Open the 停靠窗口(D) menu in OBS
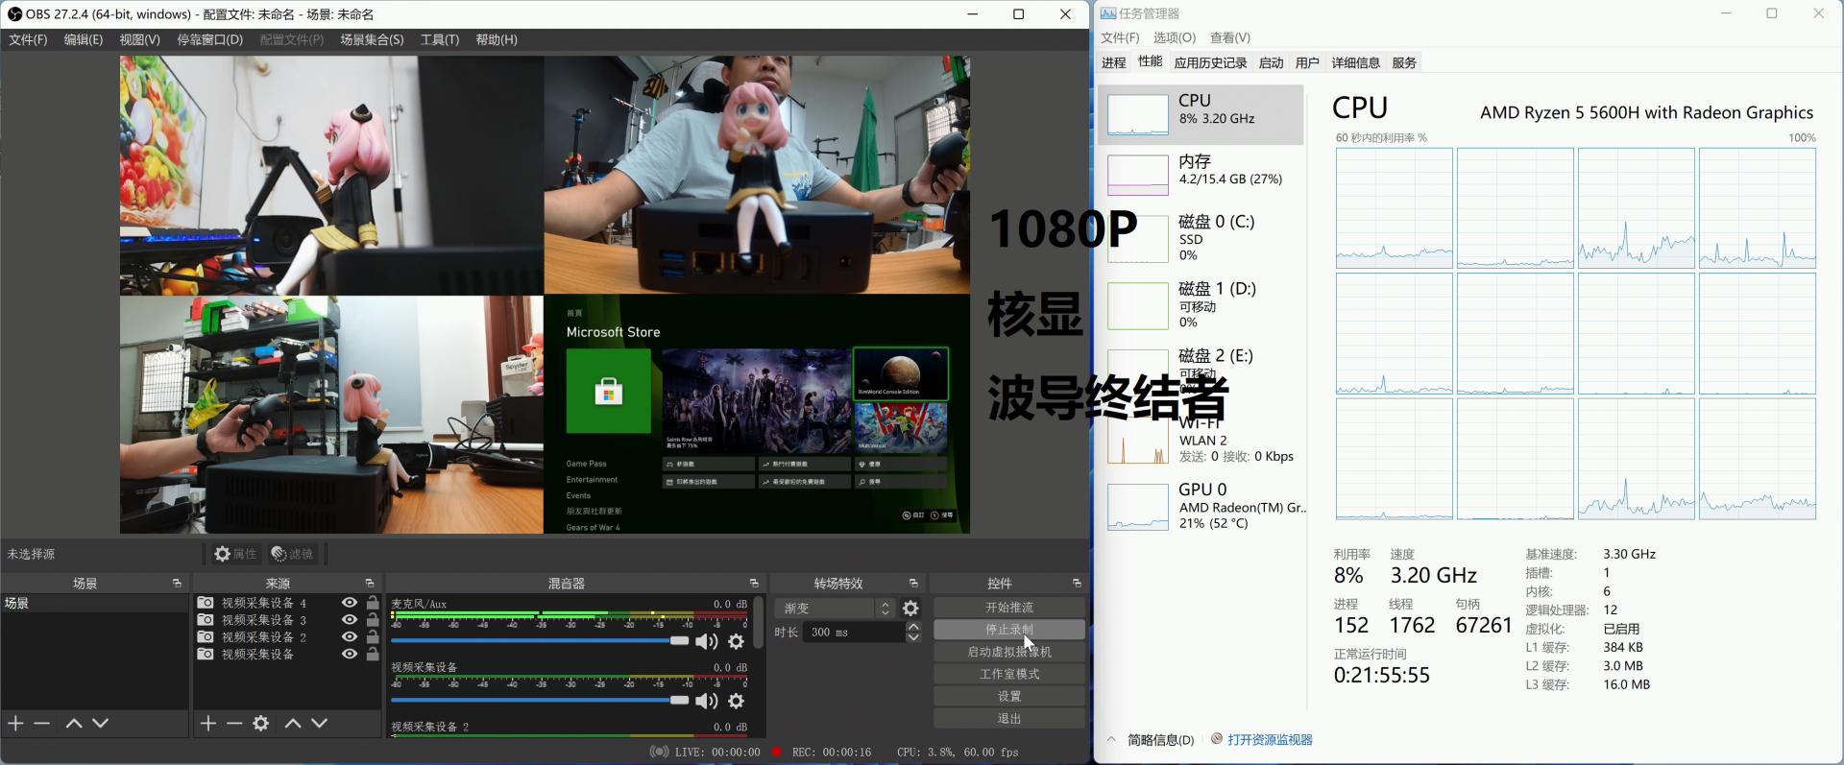The image size is (1844, 765). point(210,39)
